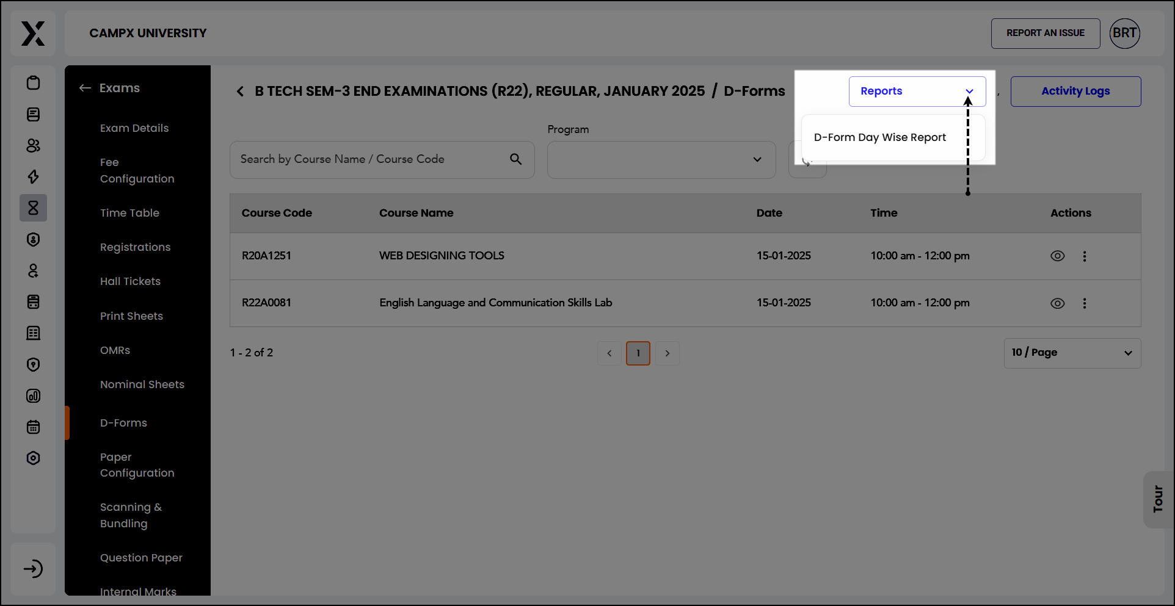Click the CampX logo icon
The height and width of the screenshot is (606, 1175).
(33, 34)
